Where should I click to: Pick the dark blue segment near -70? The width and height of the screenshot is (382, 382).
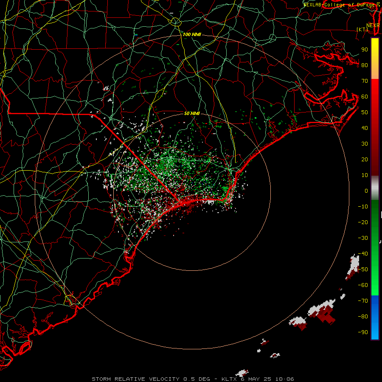pos(375,301)
